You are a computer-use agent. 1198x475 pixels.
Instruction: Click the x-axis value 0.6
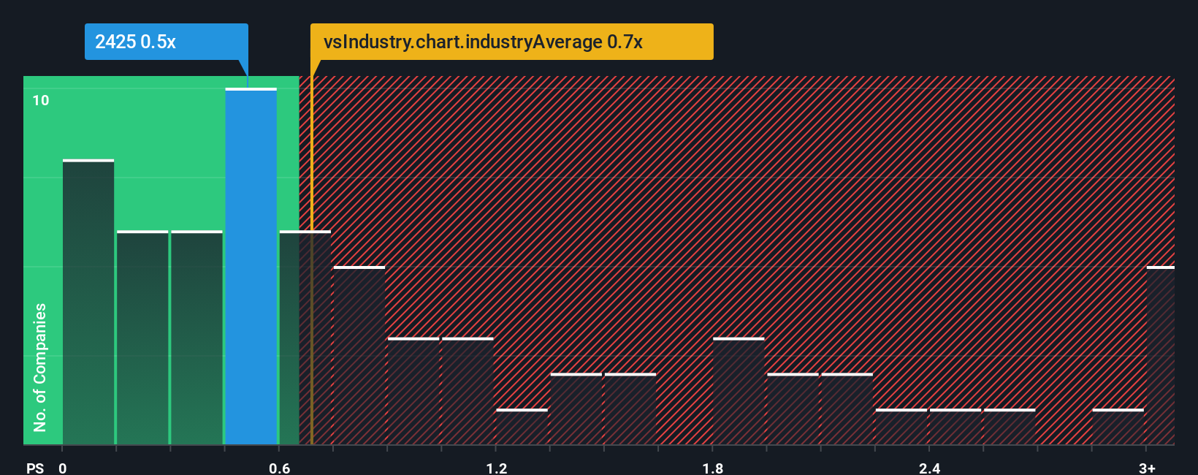click(280, 468)
